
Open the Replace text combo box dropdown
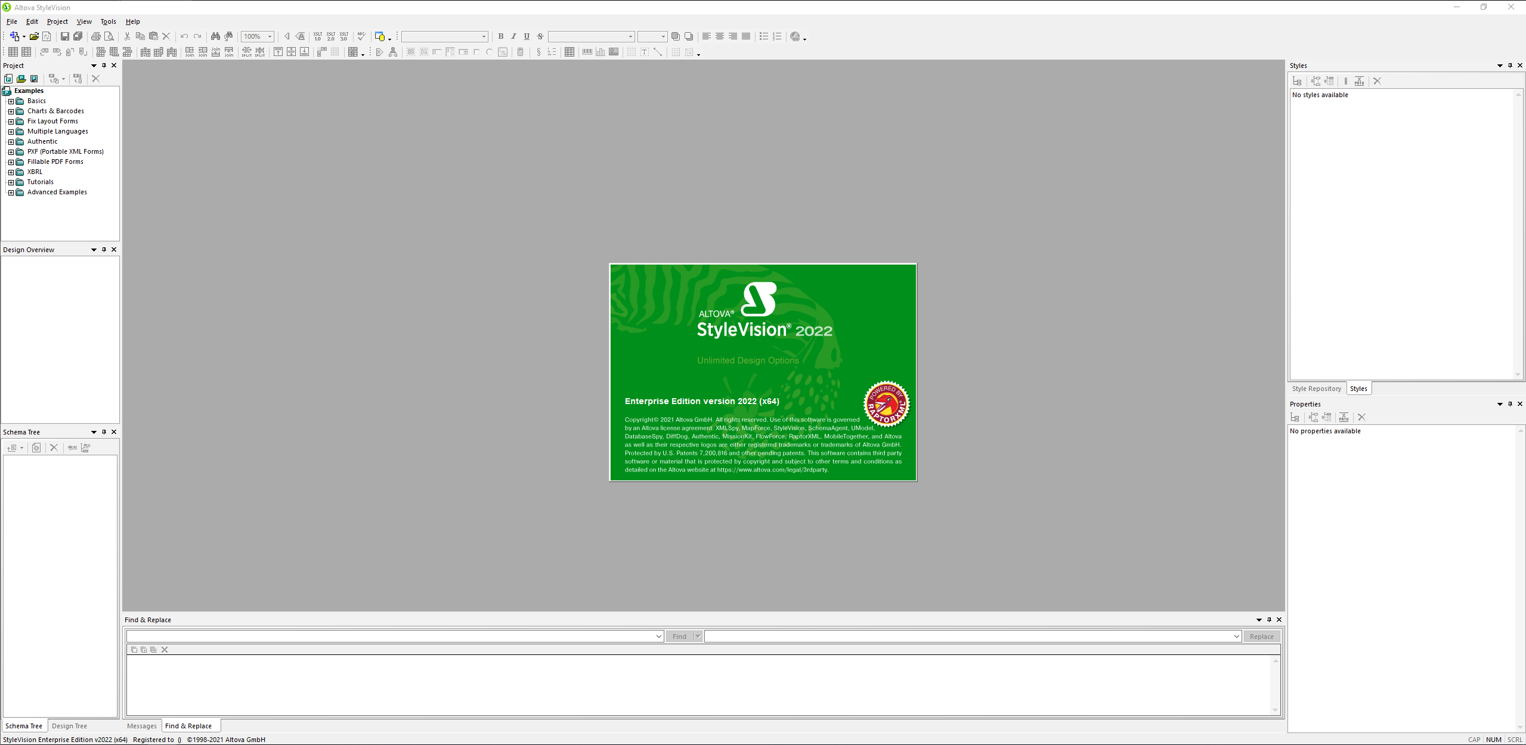[1236, 637]
